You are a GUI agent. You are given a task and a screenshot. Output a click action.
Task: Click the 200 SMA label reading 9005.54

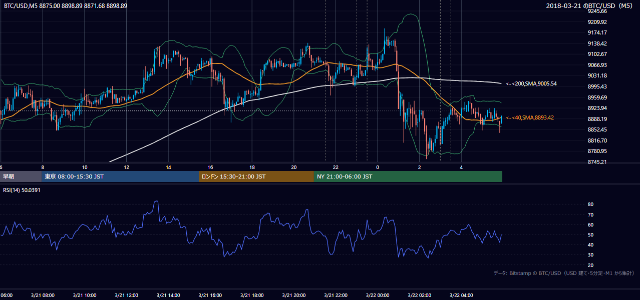click(x=531, y=83)
